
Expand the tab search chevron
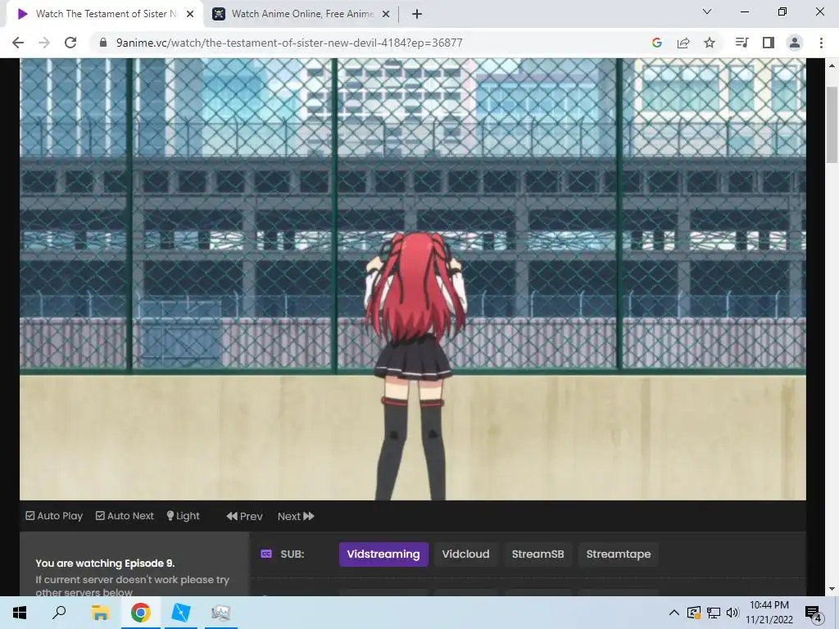coord(707,11)
